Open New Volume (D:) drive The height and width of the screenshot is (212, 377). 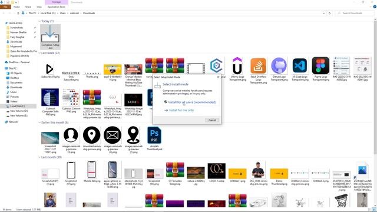pos(19,111)
